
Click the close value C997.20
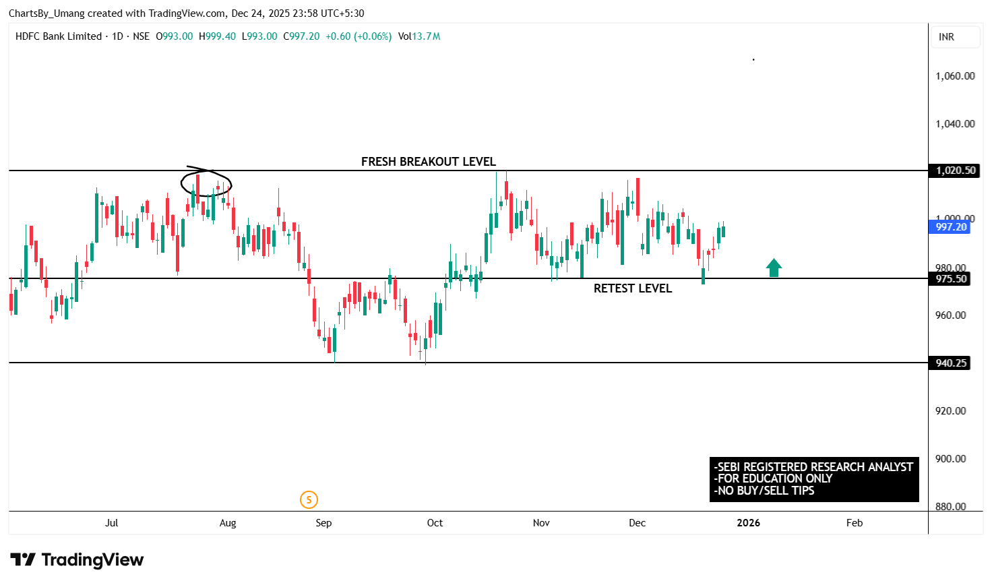pyautogui.click(x=301, y=36)
